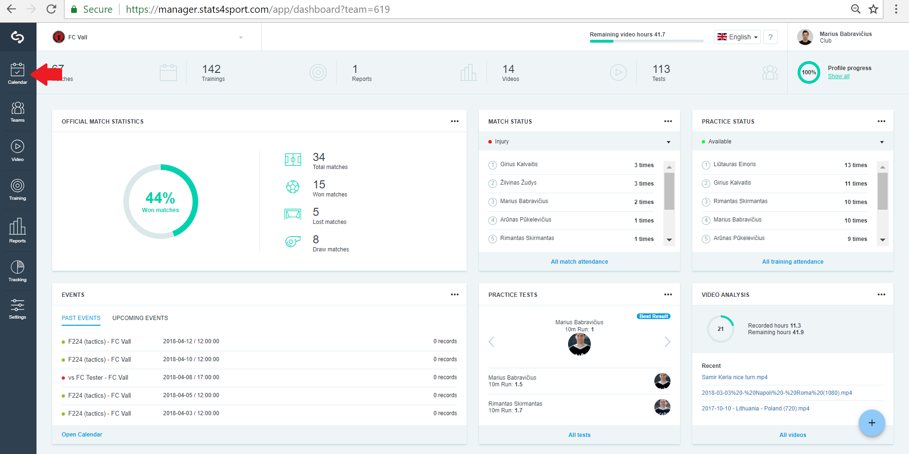Select event dated 2018-04-12 12:00:00

tap(259, 341)
